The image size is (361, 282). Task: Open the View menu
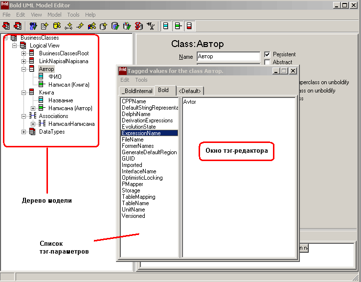(x=36, y=15)
